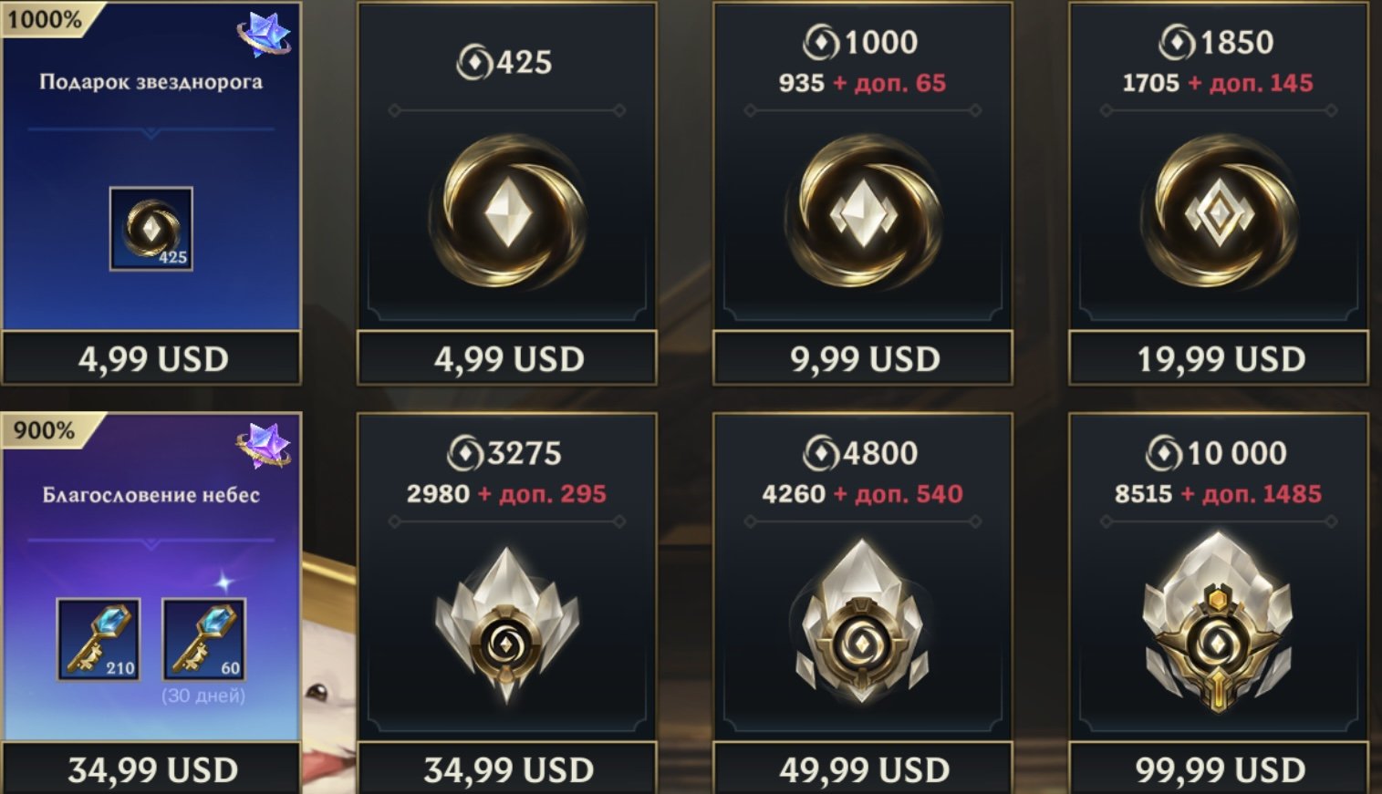The image size is (1382, 794).
Task: Buy 3275 cores for 34,99 USD
Action: pos(507,768)
